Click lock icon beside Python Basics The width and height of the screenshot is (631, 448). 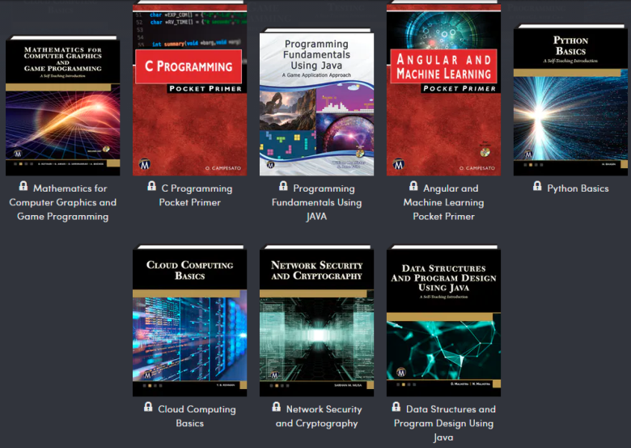point(537,186)
